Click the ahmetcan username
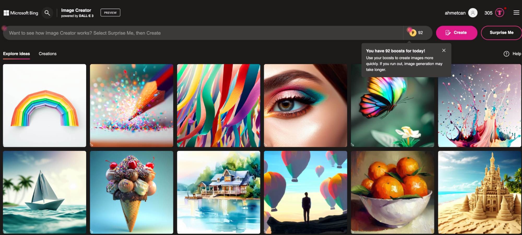Screen dimensions: 522x235 [x=455, y=13]
